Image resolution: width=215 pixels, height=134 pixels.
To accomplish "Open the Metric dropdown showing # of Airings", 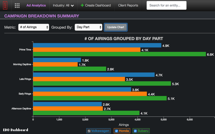I will point(34,27).
